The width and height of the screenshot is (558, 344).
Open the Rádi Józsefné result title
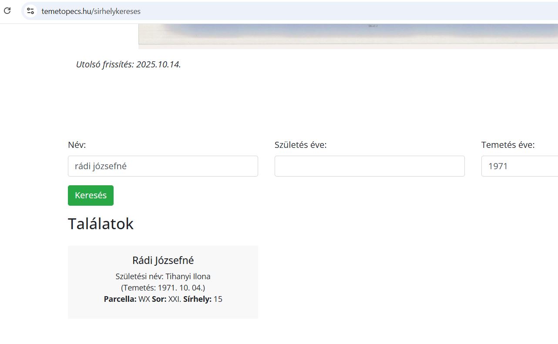[163, 261]
